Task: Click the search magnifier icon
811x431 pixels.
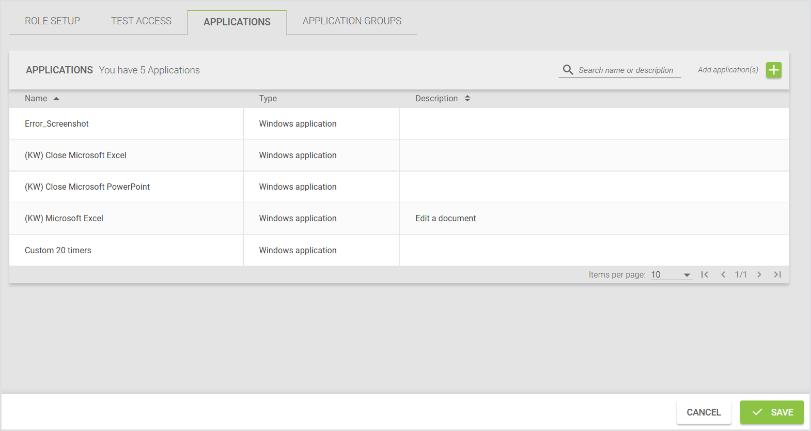Action: tap(568, 70)
